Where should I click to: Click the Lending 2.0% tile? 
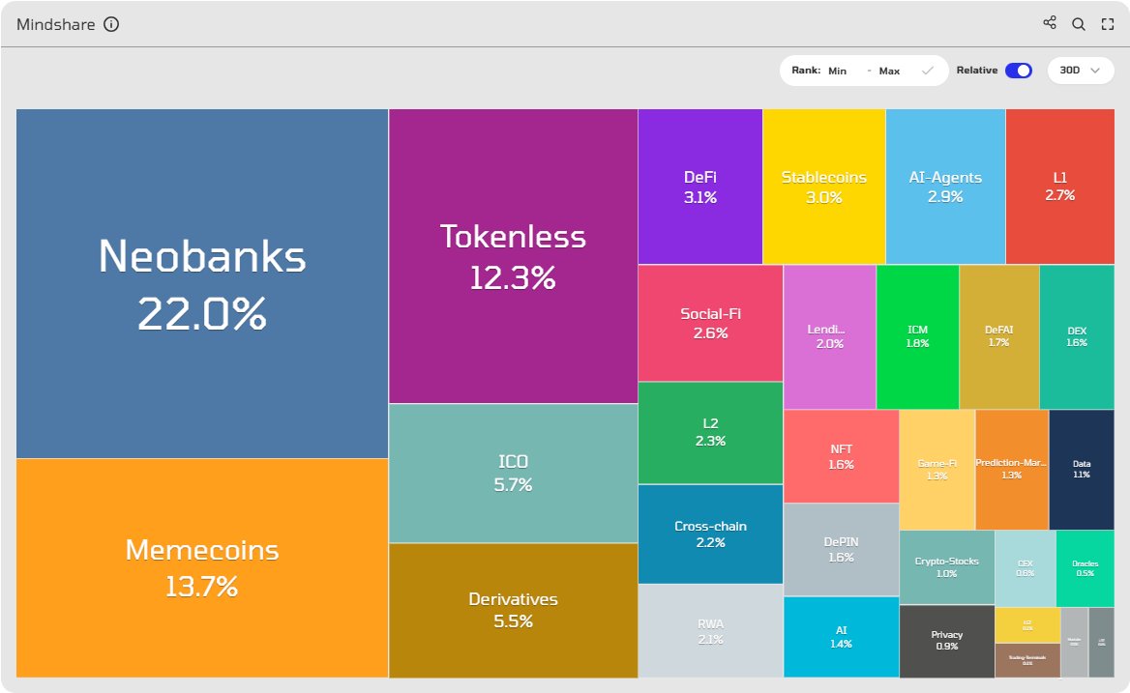click(x=829, y=336)
